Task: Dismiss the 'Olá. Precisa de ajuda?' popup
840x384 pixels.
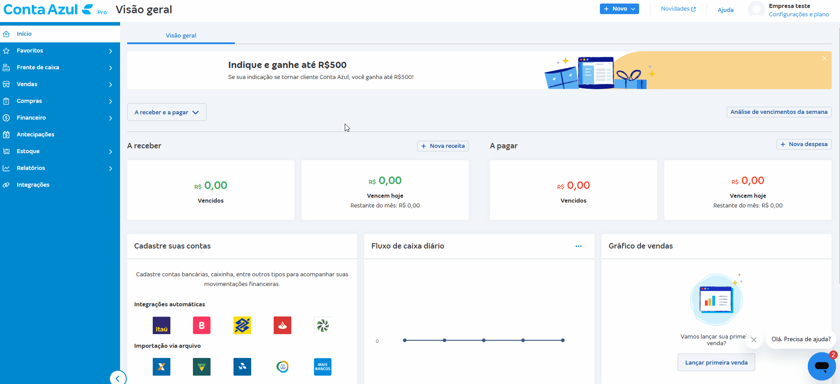Action: tap(754, 340)
